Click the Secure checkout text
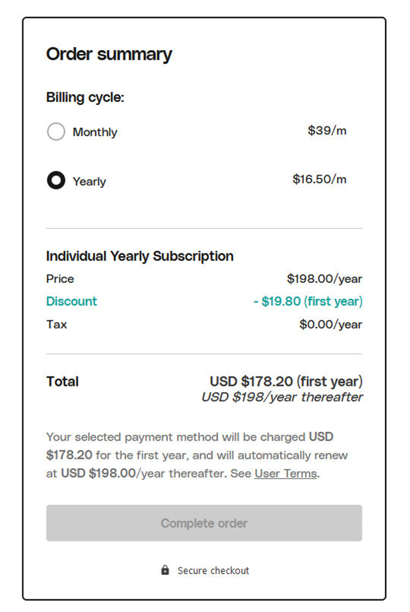Screen dimensions: 410x612 pyautogui.click(x=213, y=570)
